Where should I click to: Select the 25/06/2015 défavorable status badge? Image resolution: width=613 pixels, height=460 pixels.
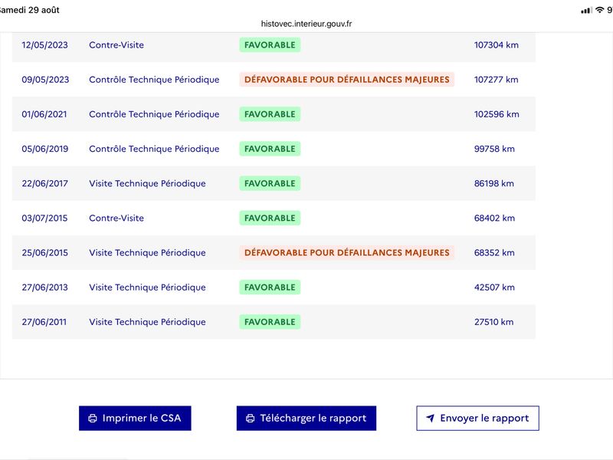(x=347, y=253)
